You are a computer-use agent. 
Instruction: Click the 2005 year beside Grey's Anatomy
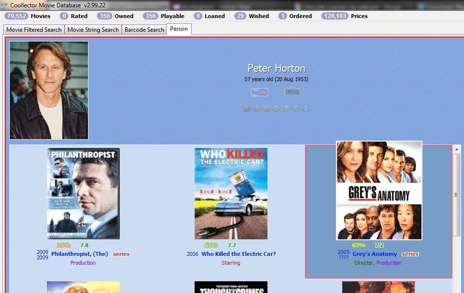pos(344,252)
